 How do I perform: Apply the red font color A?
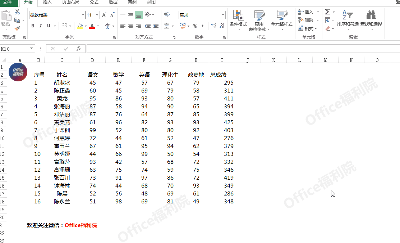click(92, 26)
